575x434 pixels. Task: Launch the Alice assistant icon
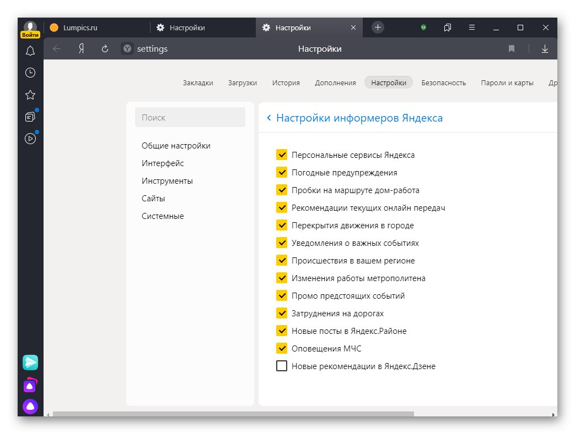pos(30,406)
